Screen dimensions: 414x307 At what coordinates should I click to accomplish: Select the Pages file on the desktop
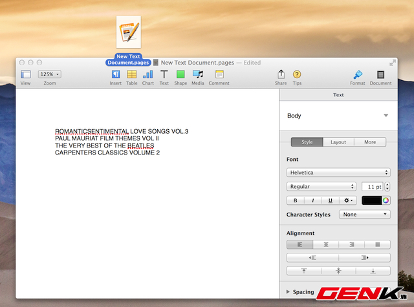click(x=129, y=32)
